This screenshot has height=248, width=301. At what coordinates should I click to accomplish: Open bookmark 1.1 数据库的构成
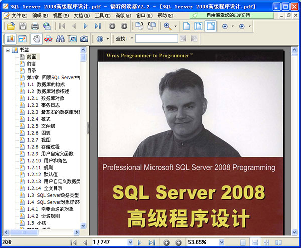46,84
